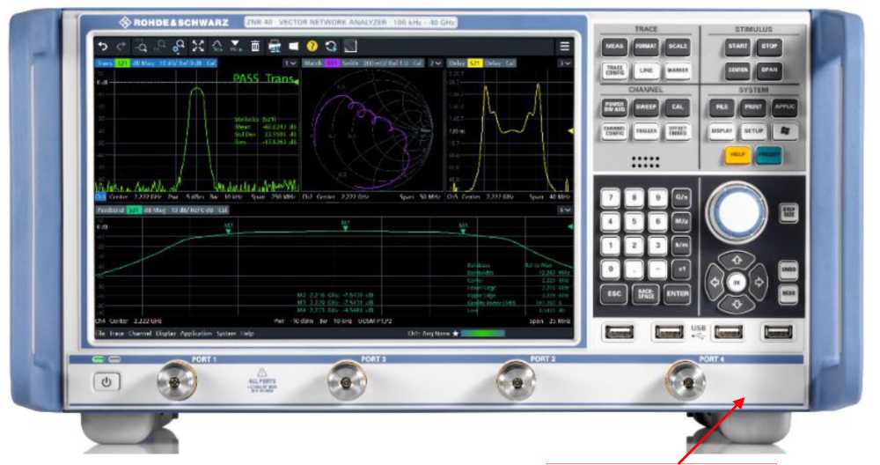Open the hamburger menu at toolbar right

(564, 46)
